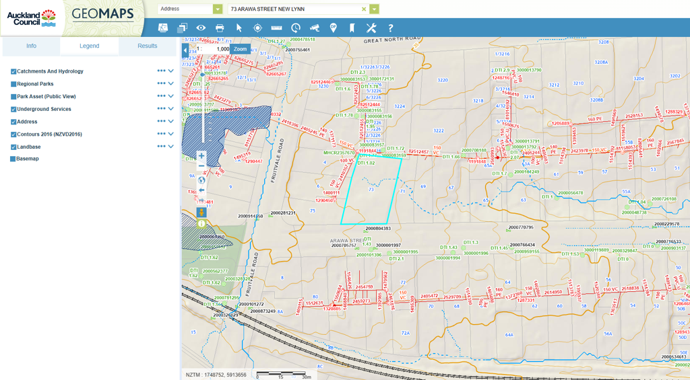
Task: Click the print map icon
Action: (x=220, y=28)
